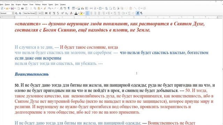Toggle Print Preview icon
This screenshot has width=223, height=125.
[x=26, y=8]
